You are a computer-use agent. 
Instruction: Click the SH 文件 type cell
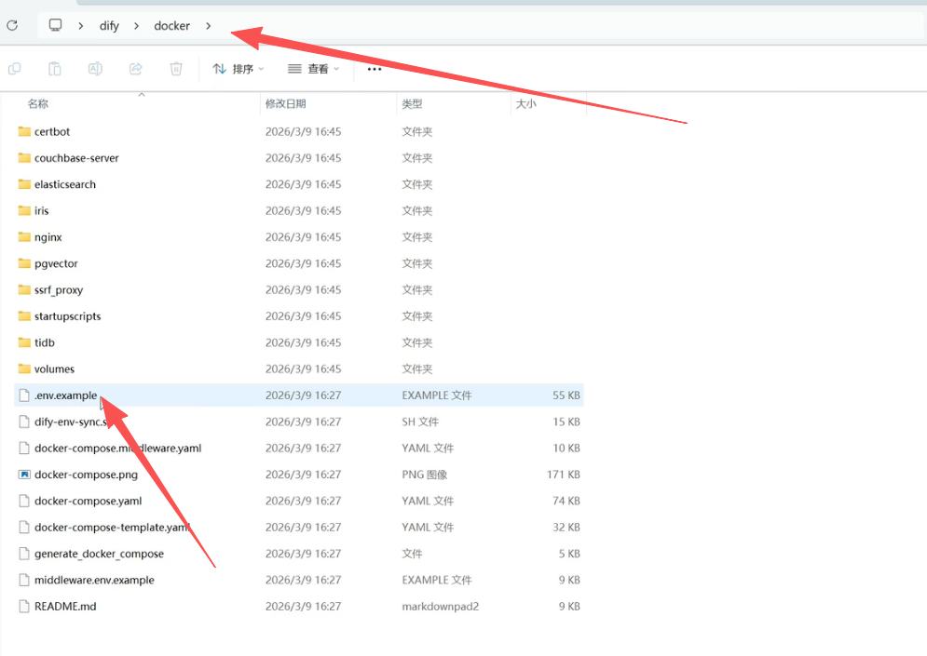(420, 422)
